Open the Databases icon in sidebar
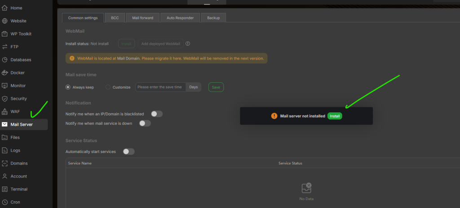This screenshot has width=460, height=208. click(5, 59)
